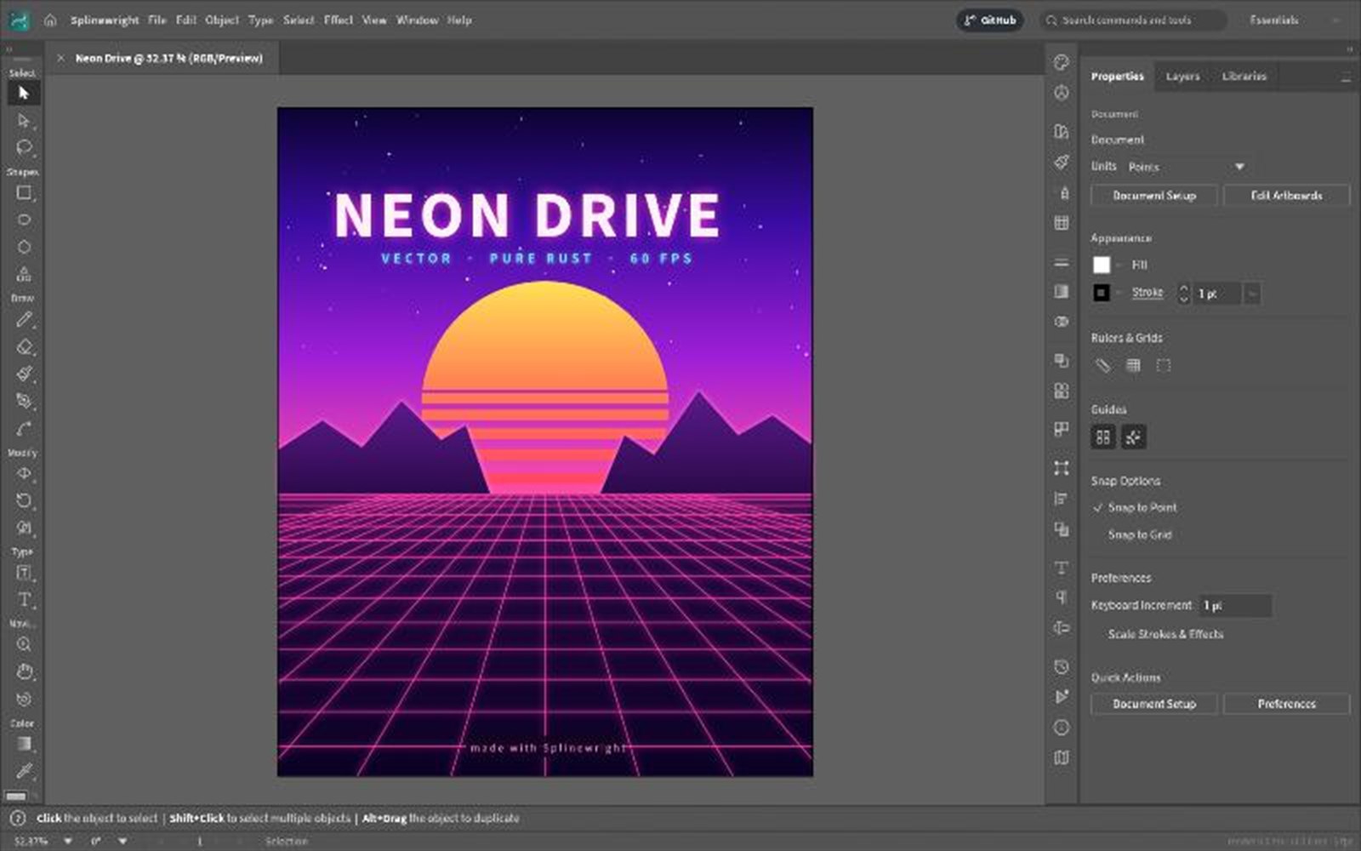
Task: Open the rotation angle dropdown in status bar
Action: pos(122,842)
